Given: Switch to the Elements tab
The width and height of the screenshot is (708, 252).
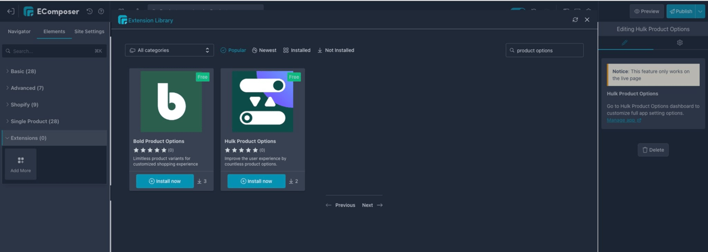Looking at the screenshot, I should [54, 32].
